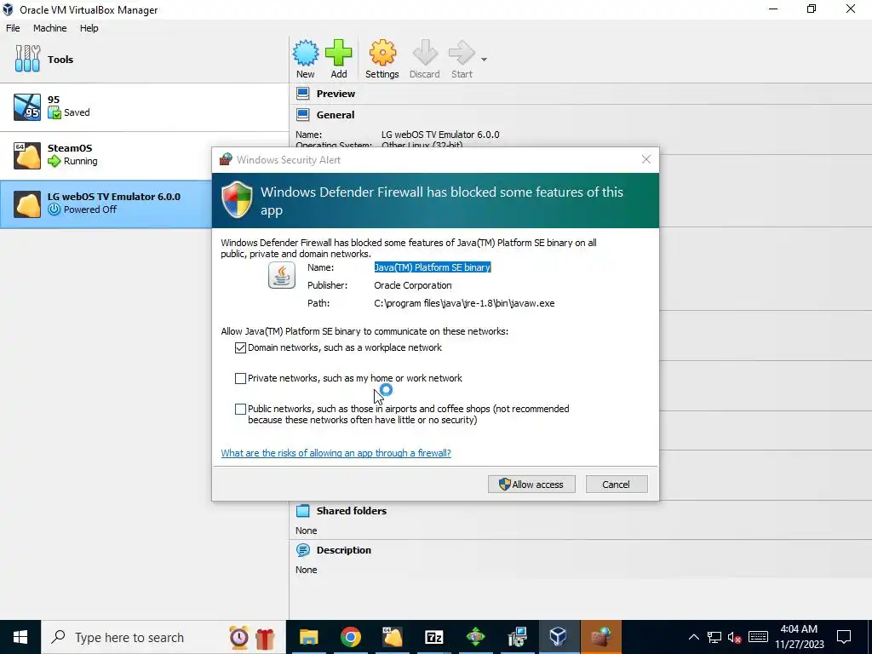
Task: Click the alarm clock icon in search box
Action: [239, 637]
